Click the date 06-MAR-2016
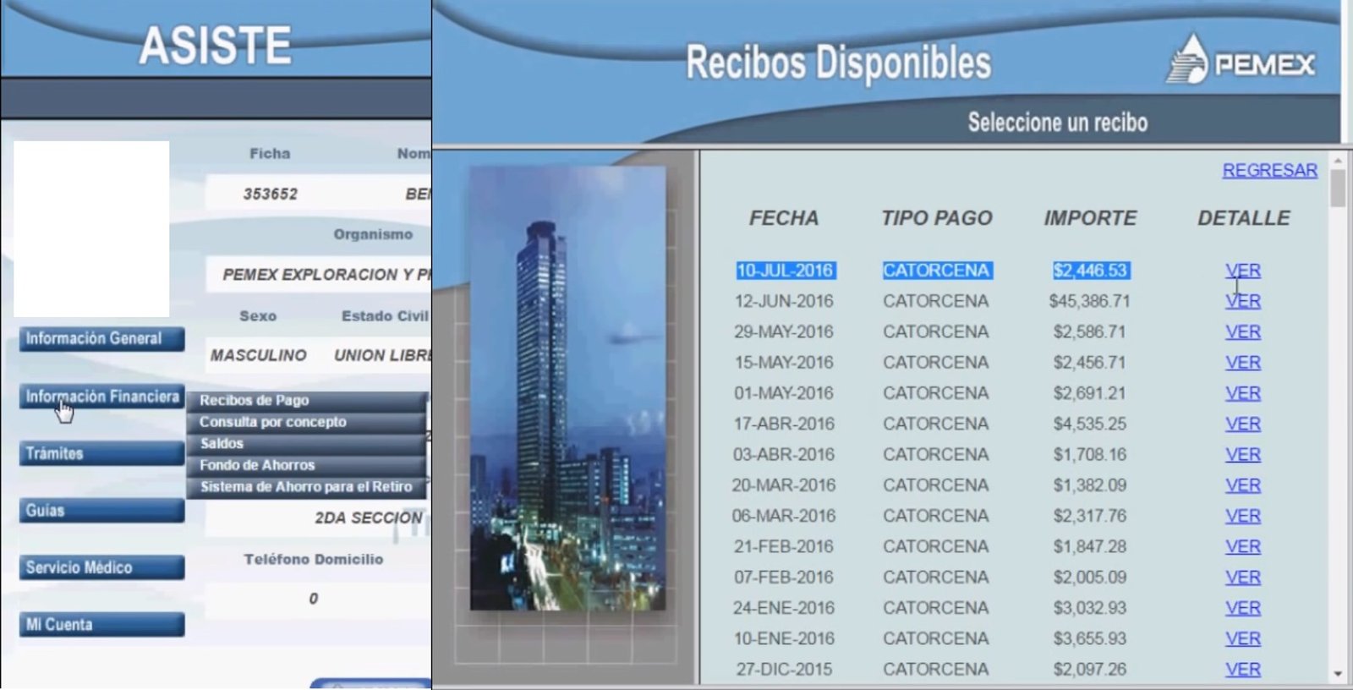The height and width of the screenshot is (690, 1353). [784, 516]
